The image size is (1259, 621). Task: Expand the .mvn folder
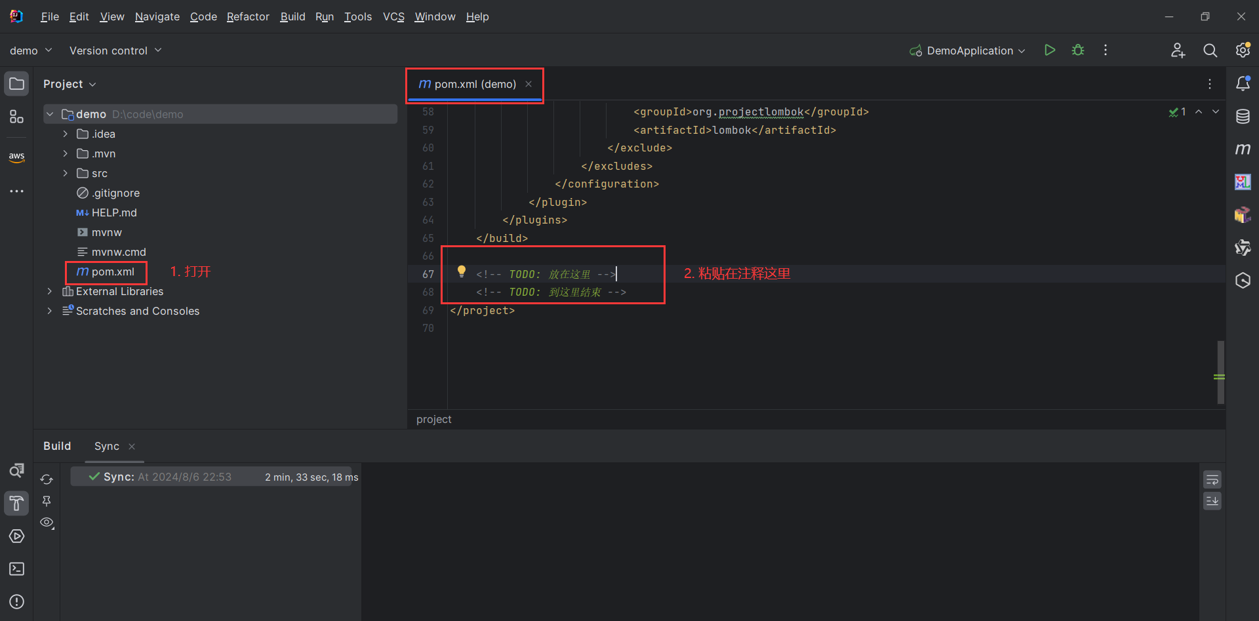coord(65,153)
